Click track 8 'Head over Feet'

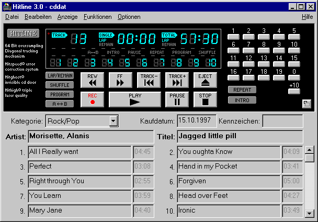(229, 196)
